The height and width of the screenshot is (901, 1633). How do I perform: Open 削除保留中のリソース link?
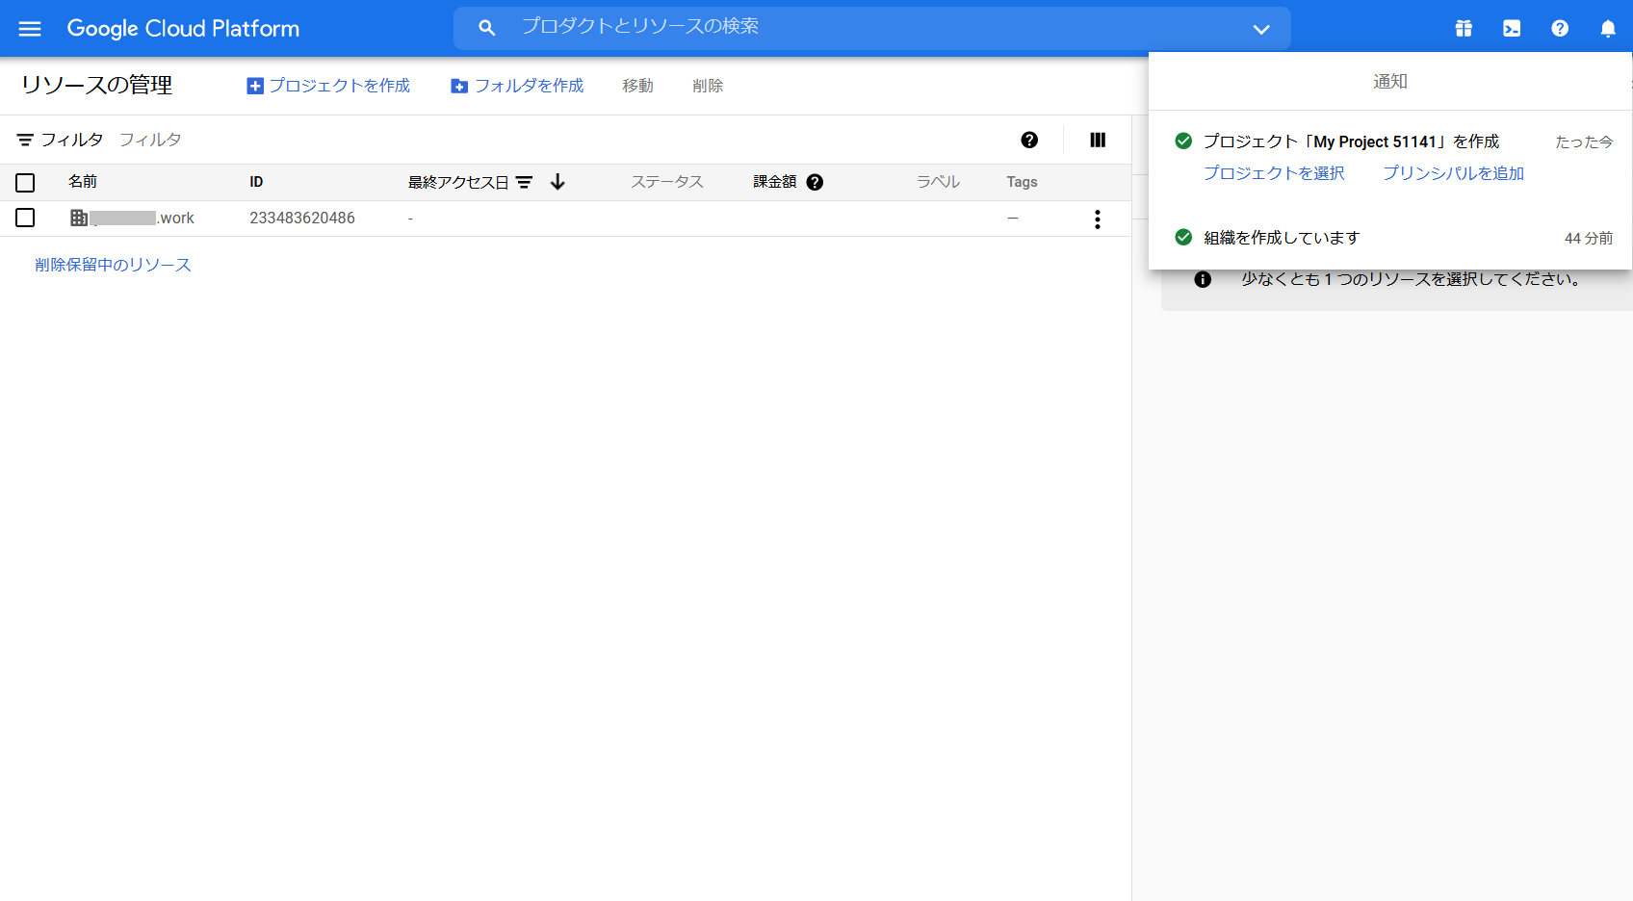coord(113,265)
